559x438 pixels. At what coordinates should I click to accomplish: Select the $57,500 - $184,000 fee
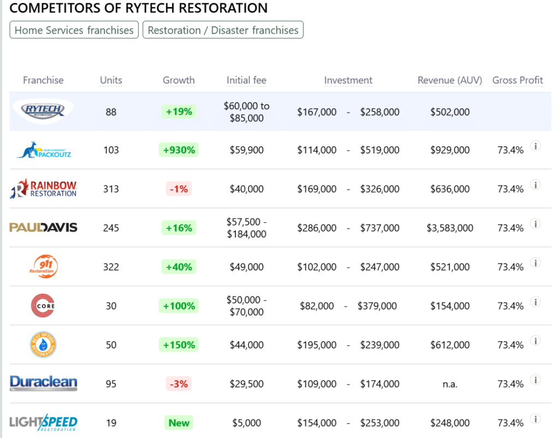[x=246, y=228]
